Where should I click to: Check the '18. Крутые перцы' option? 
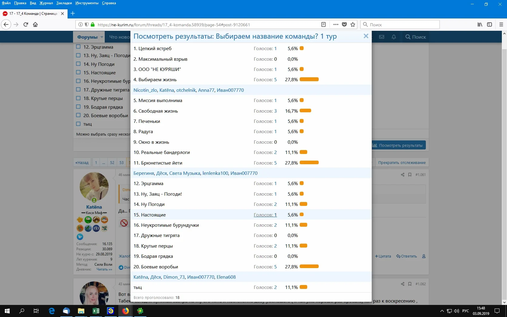(78, 98)
